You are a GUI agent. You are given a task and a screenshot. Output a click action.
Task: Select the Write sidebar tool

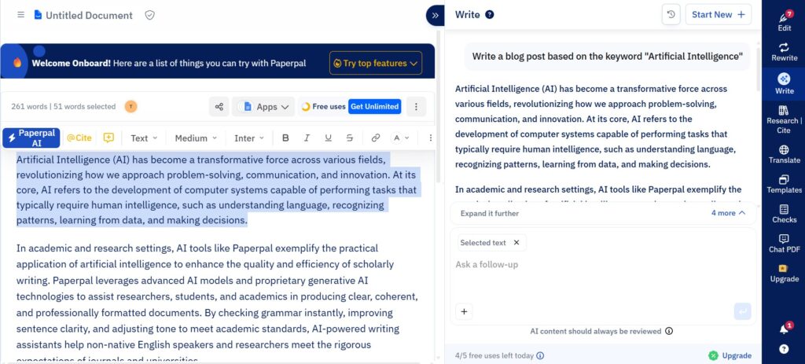(x=784, y=83)
